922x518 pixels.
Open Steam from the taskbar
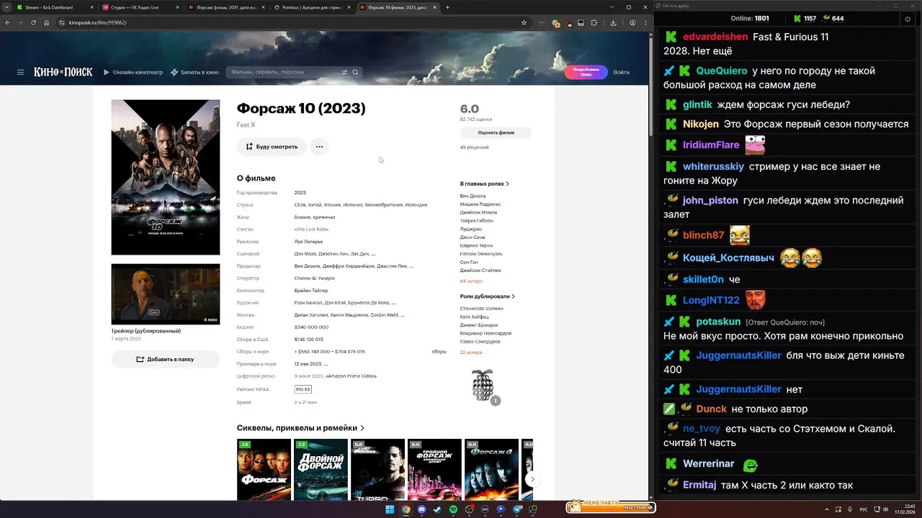pyautogui.click(x=437, y=509)
